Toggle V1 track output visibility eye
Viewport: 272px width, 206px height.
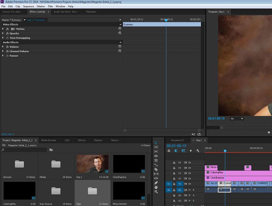tap(189, 184)
